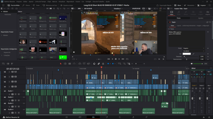Toggle the linked selection chain icon

pyautogui.click(x=99, y=63)
